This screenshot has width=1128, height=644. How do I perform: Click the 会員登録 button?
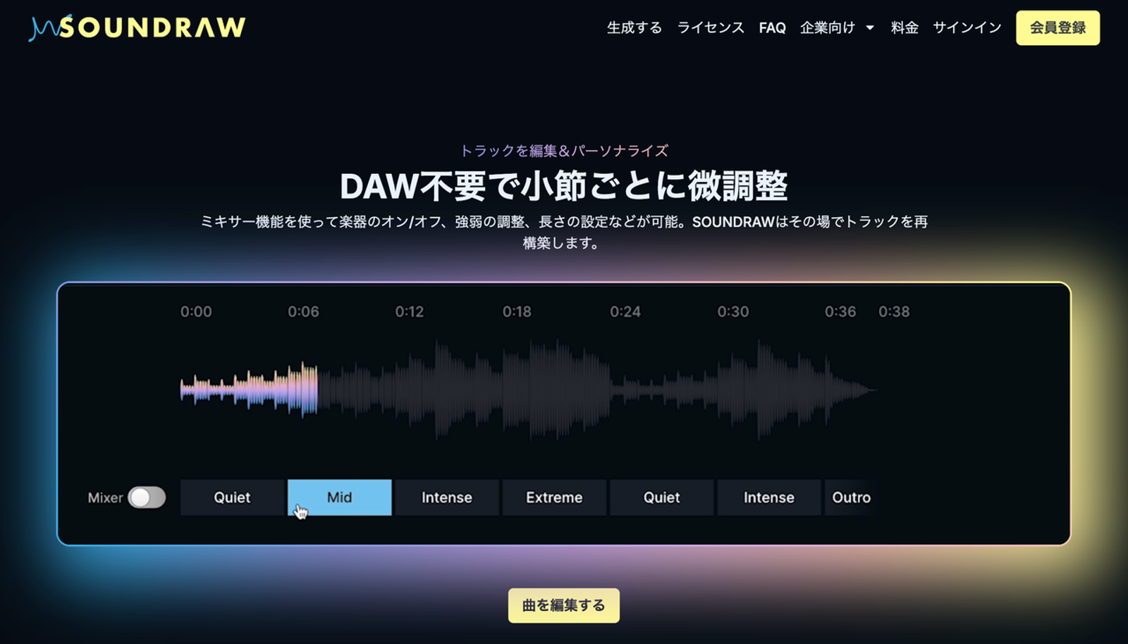pos(1057,27)
